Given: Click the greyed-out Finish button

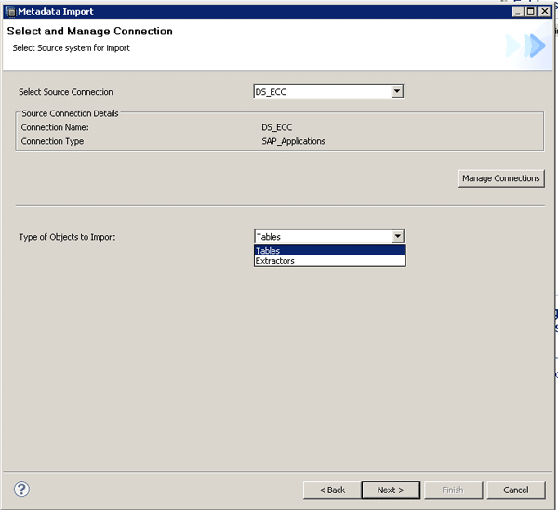Looking at the screenshot, I should coord(452,490).
